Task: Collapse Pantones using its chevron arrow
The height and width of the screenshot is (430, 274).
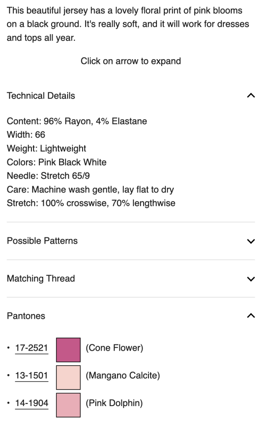Action: 251,316
